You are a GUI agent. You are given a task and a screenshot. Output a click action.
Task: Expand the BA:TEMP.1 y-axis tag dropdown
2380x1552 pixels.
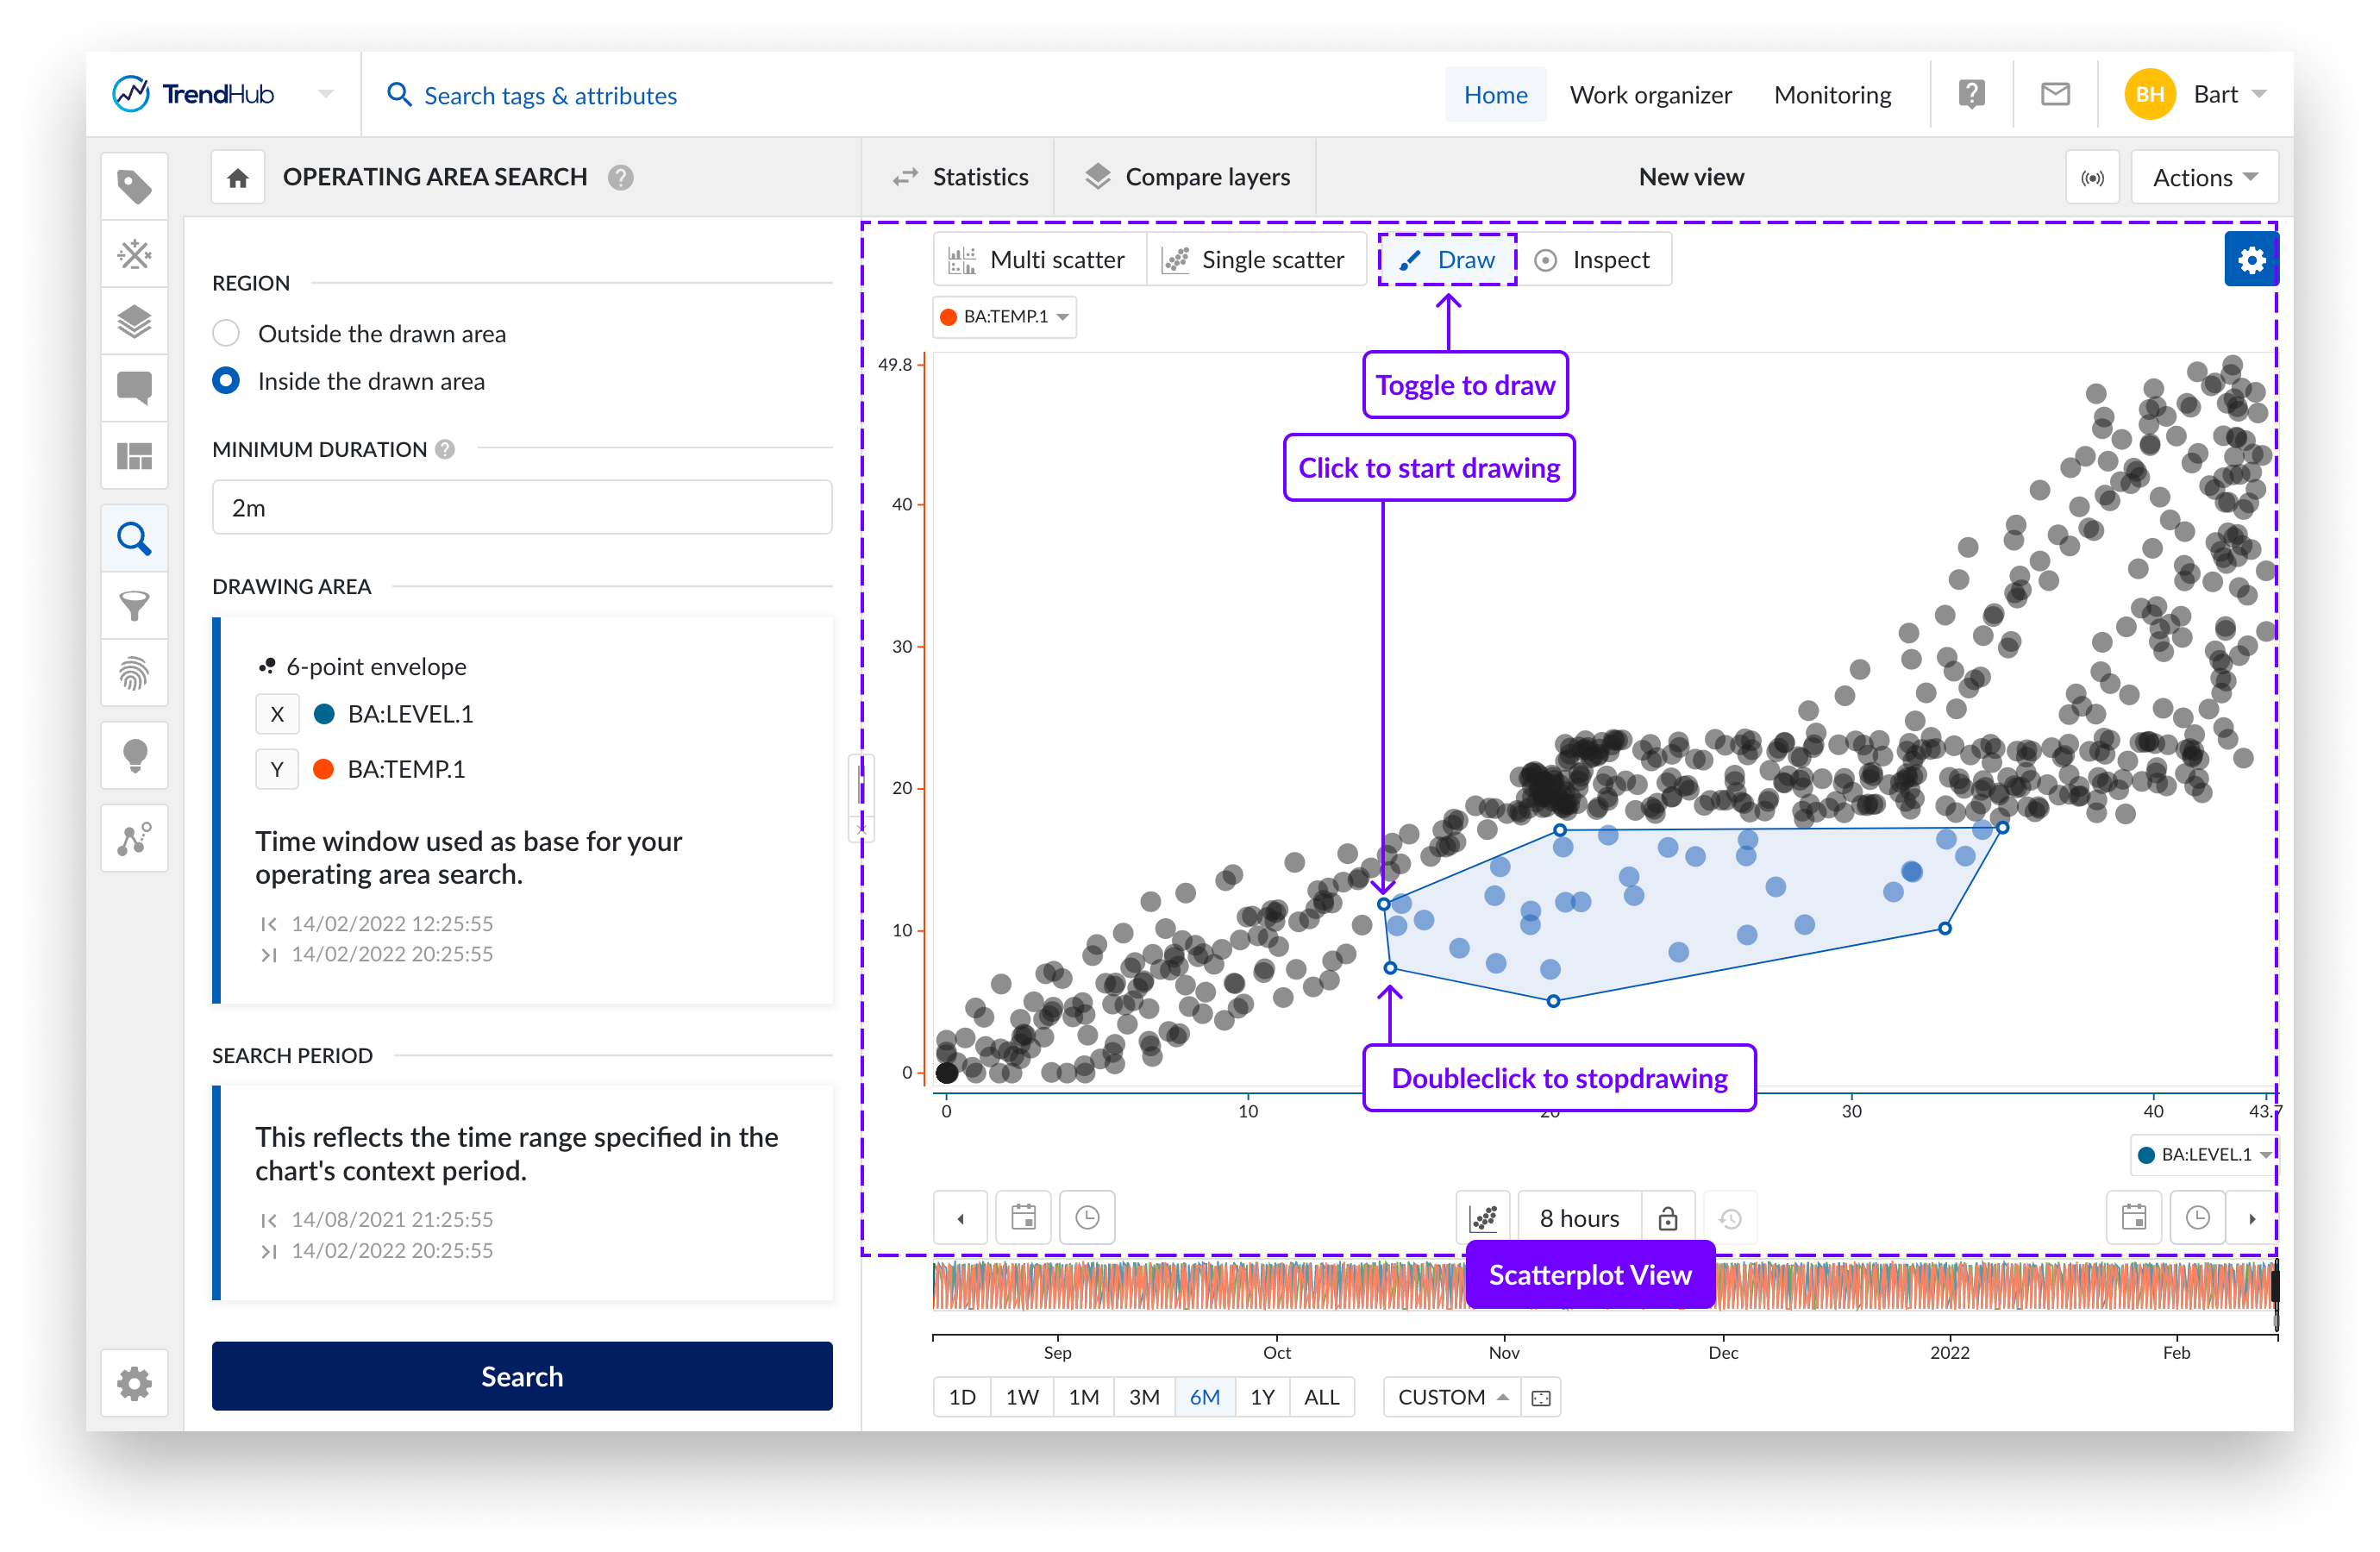tap(1005, 317)
